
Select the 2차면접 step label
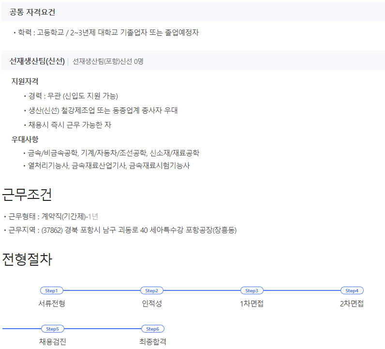(x=352, y=303)
